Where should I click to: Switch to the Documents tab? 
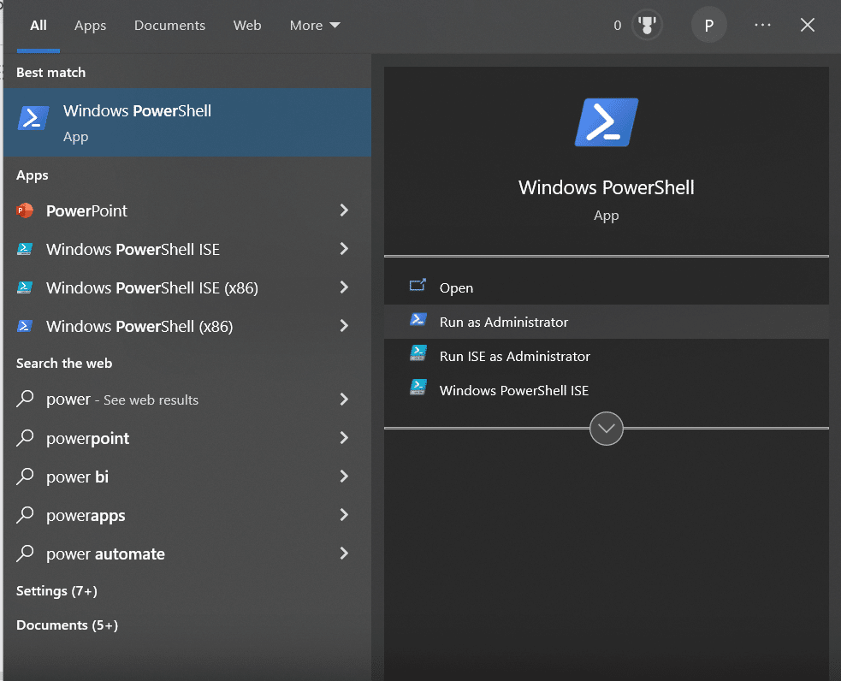point(169,25)
